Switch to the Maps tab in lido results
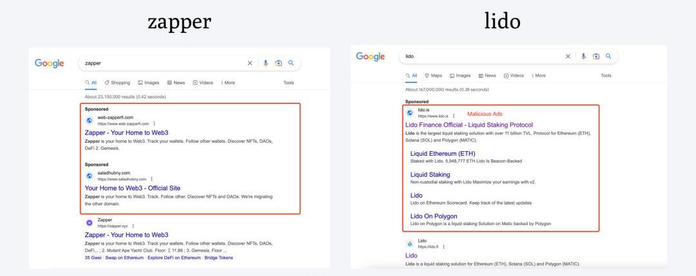 click(434, 76)
